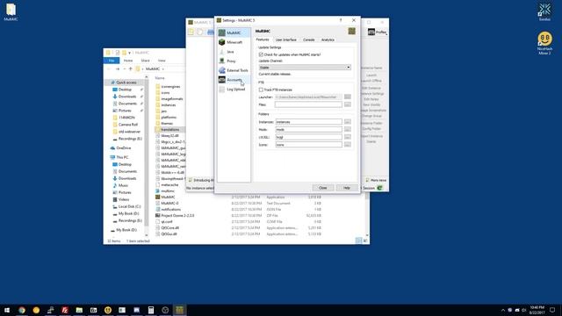Open the Windows Start menu
The width and height of the screenshot is (562, 316).
7,310
